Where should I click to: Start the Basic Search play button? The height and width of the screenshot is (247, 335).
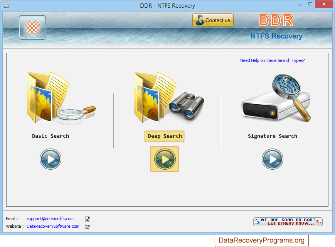[x=51, y=159]
